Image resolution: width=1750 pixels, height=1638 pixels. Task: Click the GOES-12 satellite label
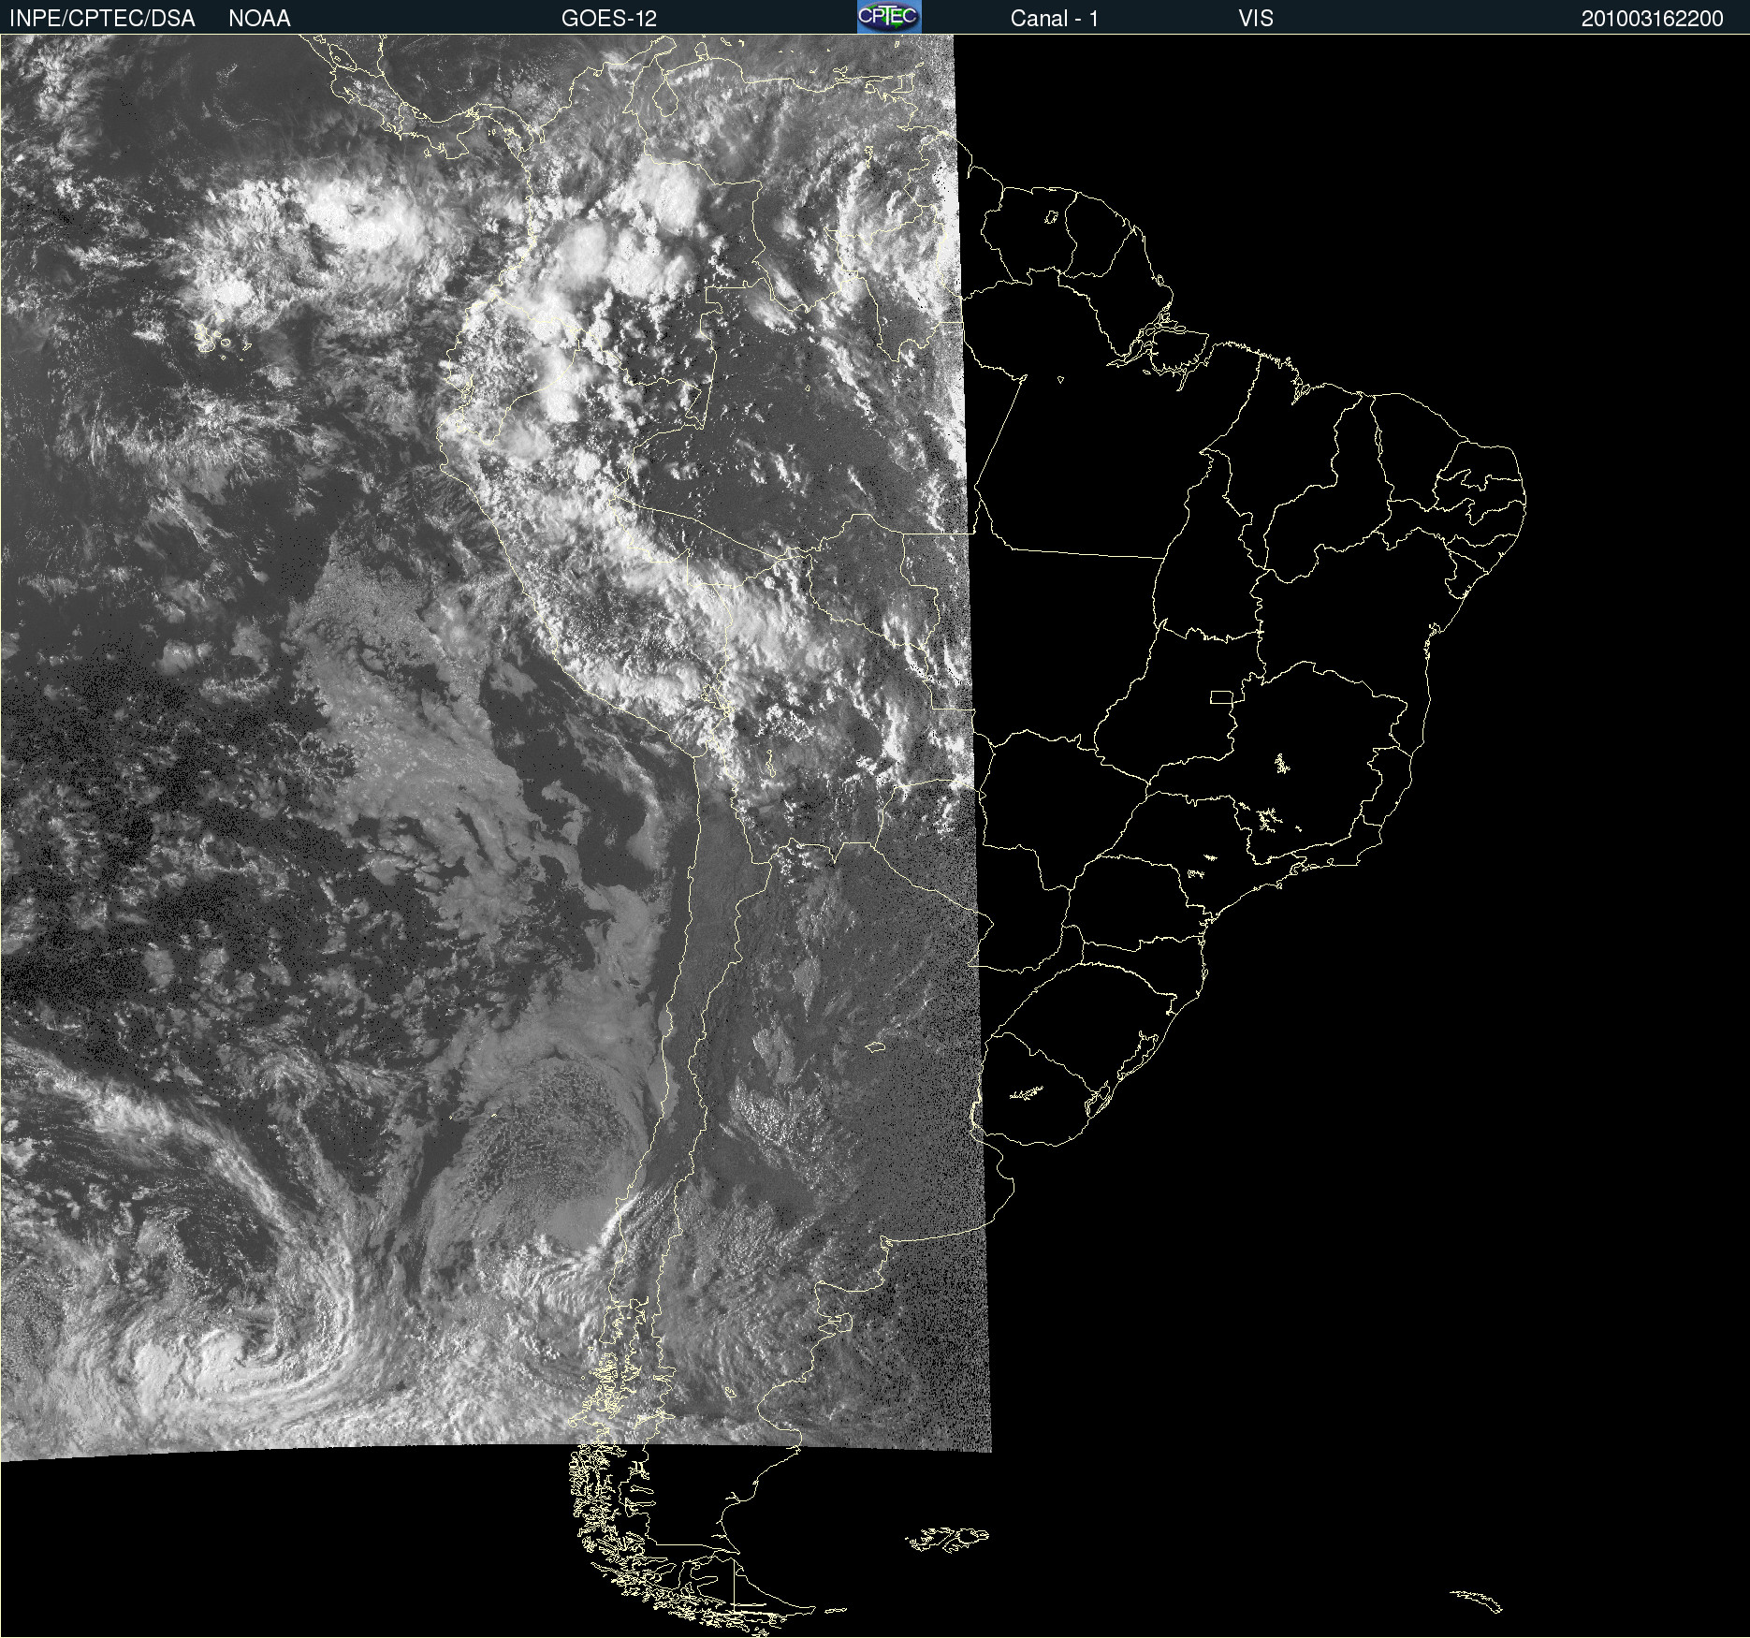pyautogui.click(x=609, y=19)
